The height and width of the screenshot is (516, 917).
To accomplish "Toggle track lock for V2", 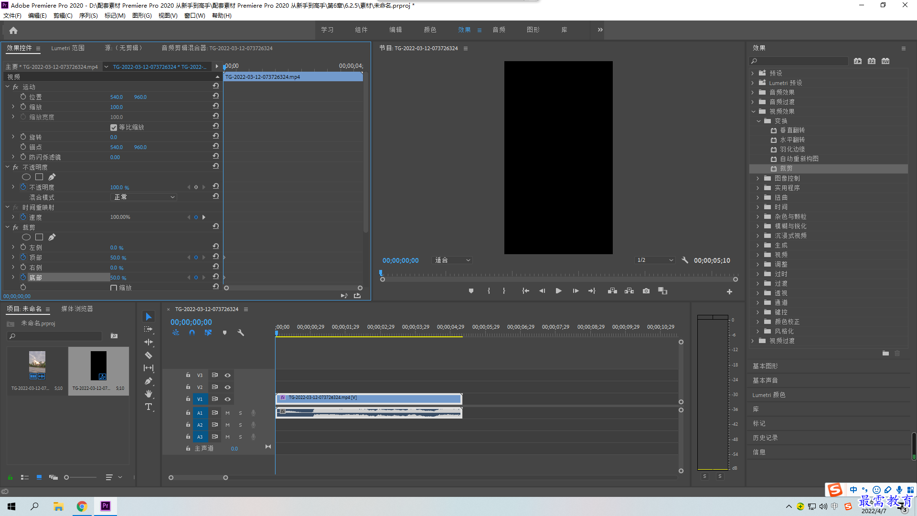I will (188, 387).
